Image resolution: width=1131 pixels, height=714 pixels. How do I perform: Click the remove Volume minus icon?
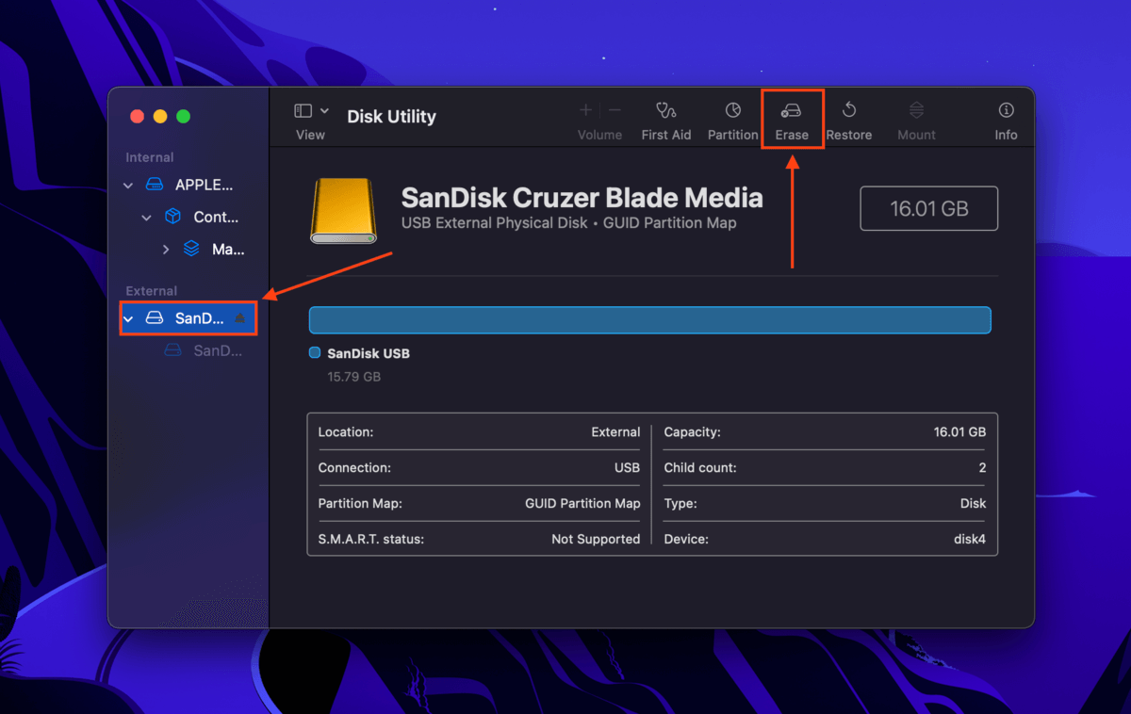pos(615,110)
